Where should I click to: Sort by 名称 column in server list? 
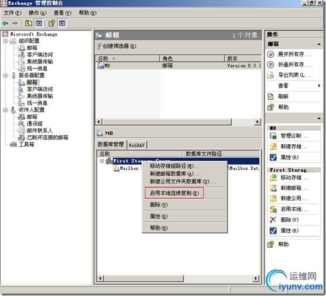(127, 58)
